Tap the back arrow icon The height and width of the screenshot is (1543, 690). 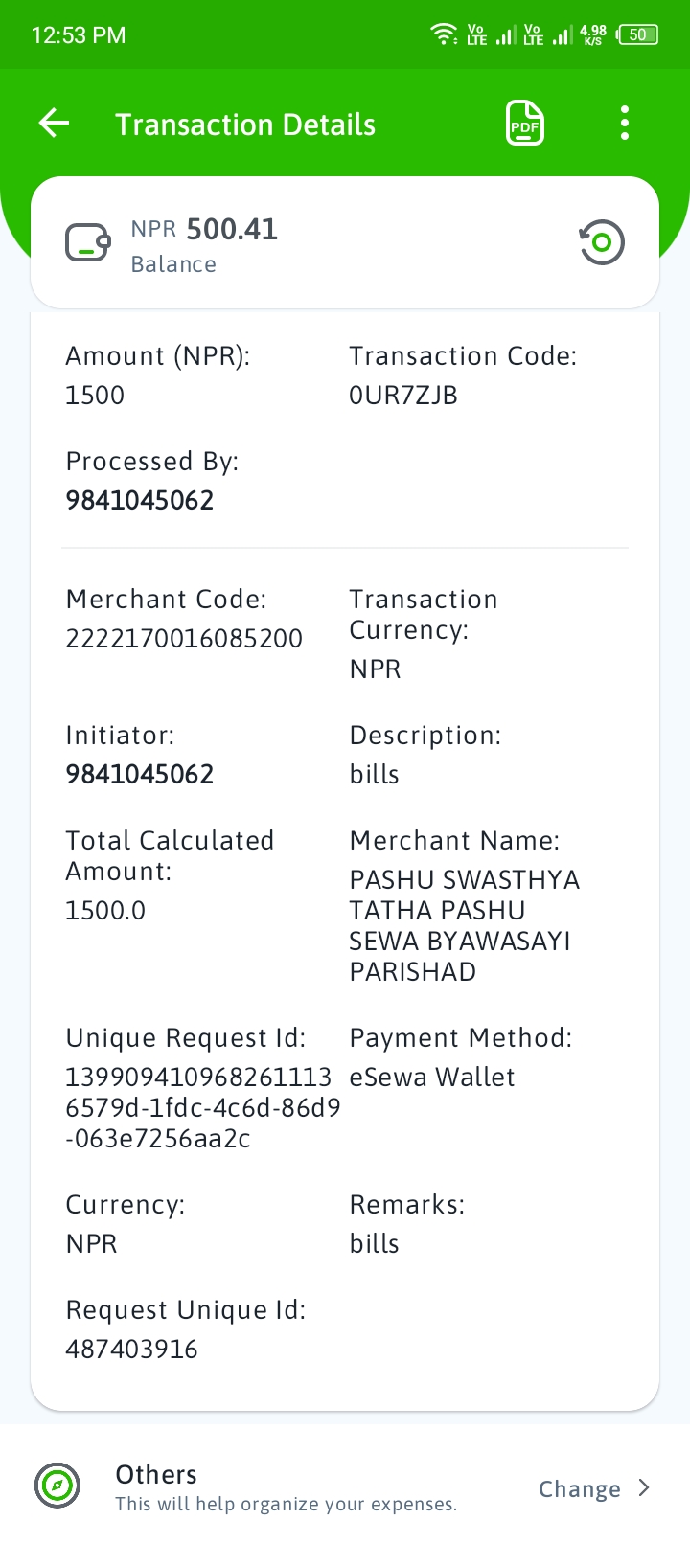pyautogui.click(x=54, y=124)
